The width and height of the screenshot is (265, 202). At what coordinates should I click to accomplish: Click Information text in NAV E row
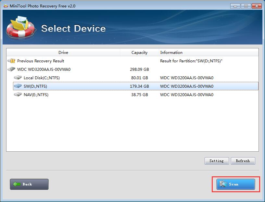pyautogui.click(x=187, y=95)
